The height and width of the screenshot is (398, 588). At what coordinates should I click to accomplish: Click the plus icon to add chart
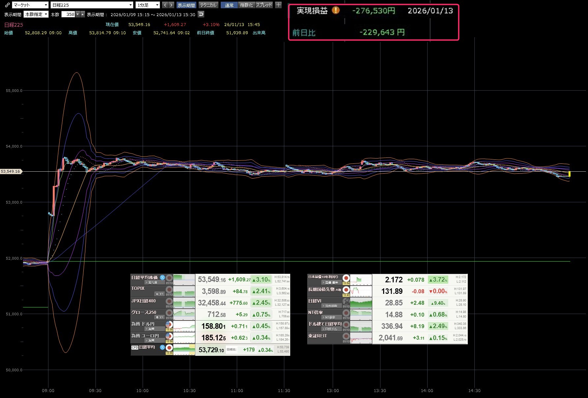pyautogui.click(x=278, y=5)
